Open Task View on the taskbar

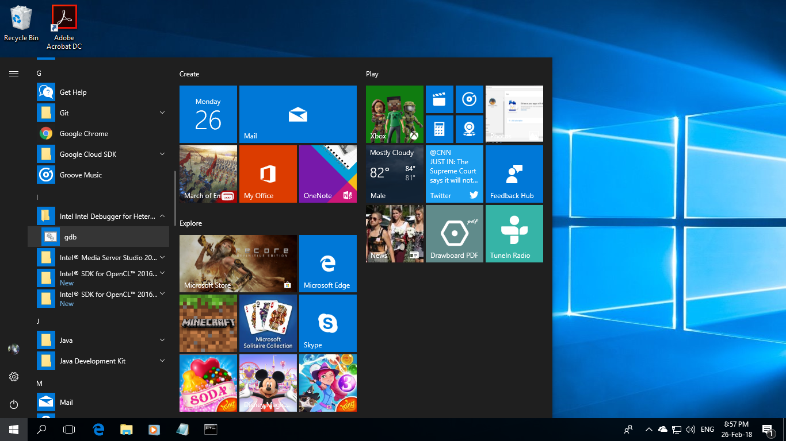point(69,430)
